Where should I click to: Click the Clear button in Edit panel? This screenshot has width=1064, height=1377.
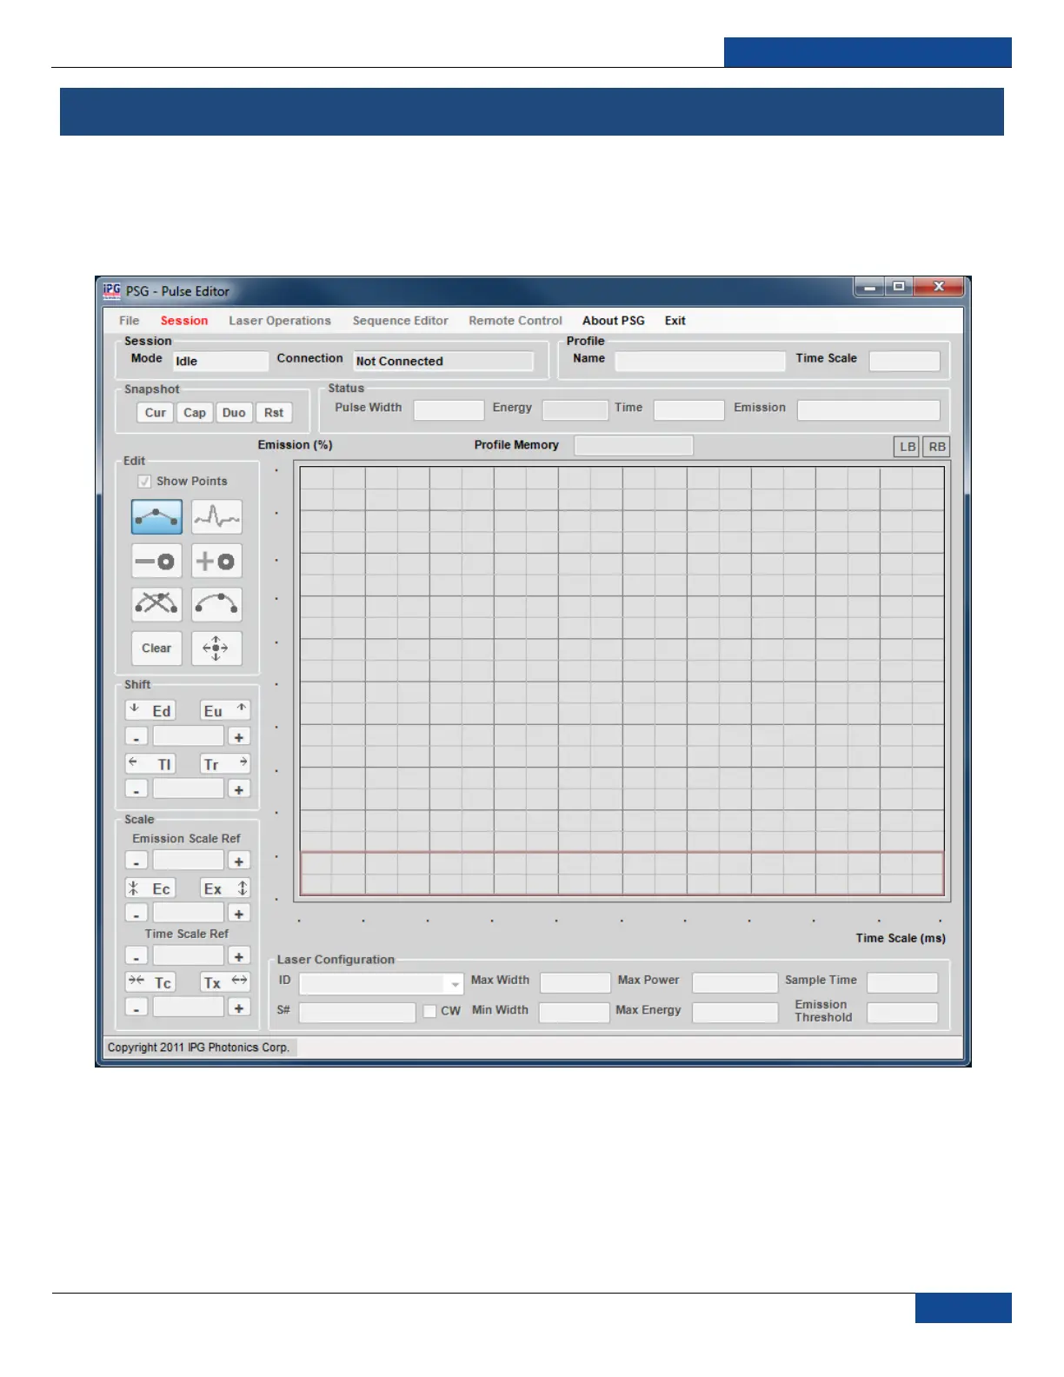(156, 648)
